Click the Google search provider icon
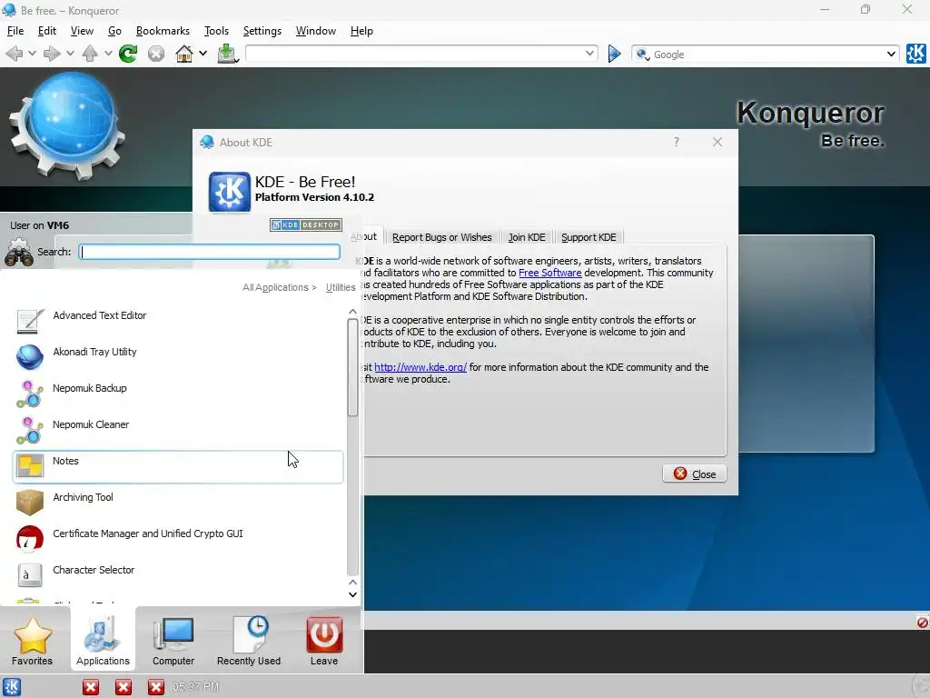930x698 pixels. click(642, 55)
